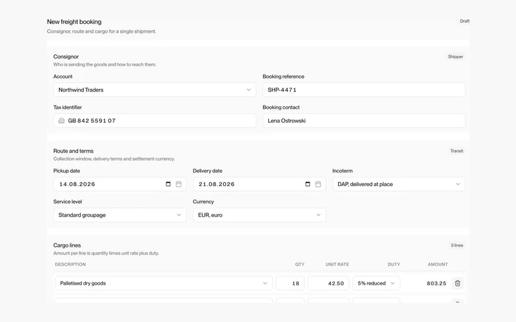Click the Consignor section title
Screen dimensions: 516x322
[66, 57]
